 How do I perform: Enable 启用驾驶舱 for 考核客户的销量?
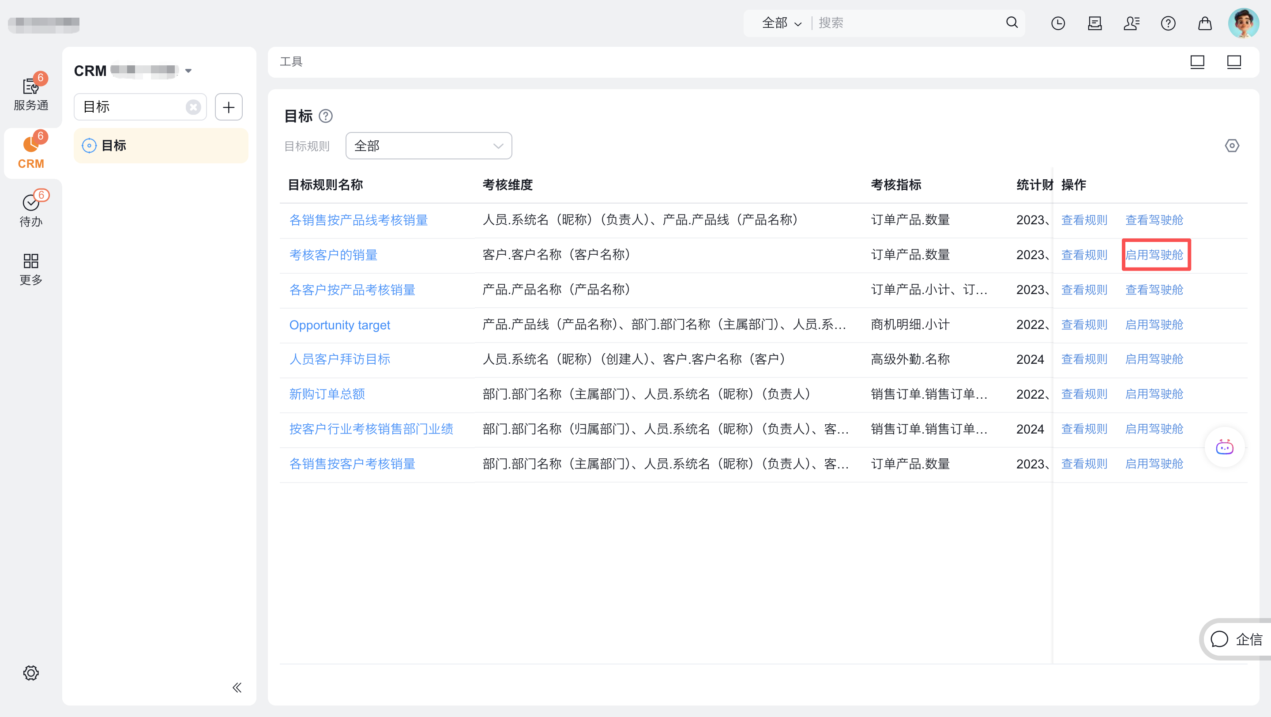tap(1155, 255)
